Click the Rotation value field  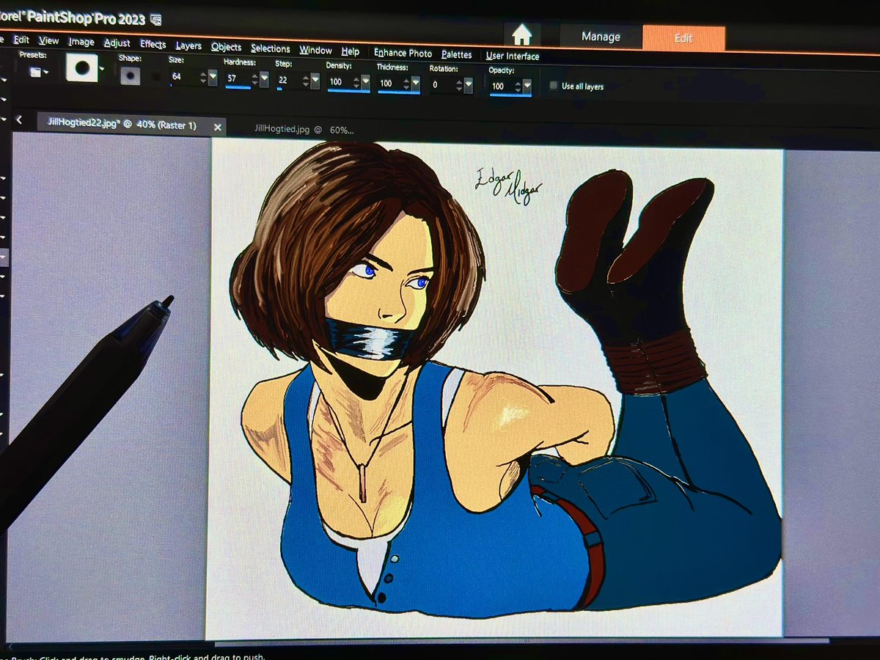[443, 85]
